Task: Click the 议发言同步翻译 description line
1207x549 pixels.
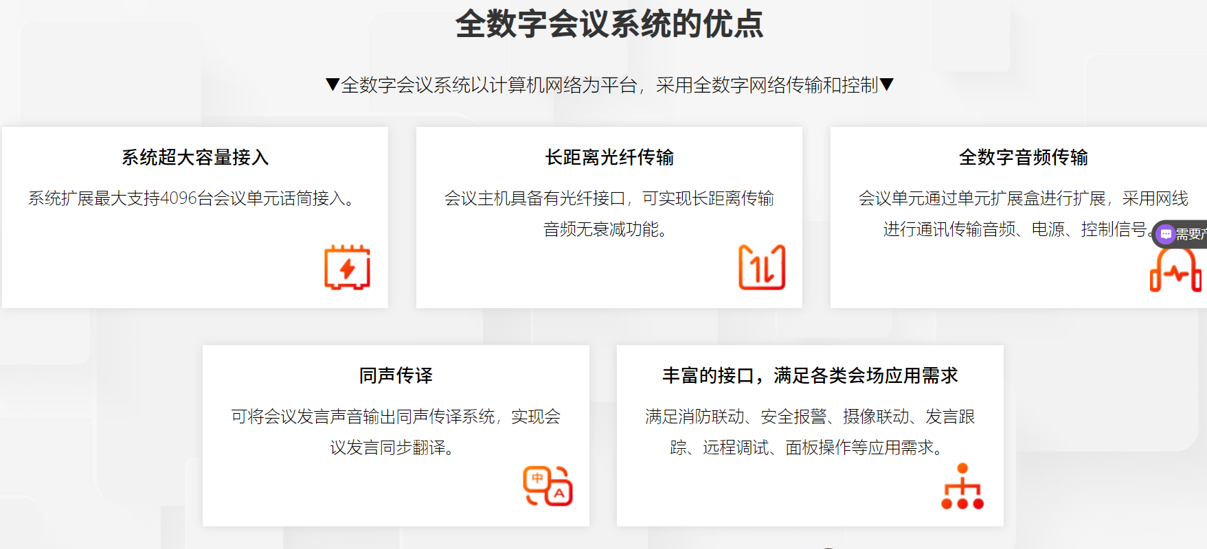Action: click(x=392, y=447)
